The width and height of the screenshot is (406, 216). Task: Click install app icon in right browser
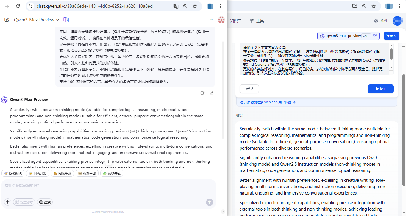tap(355, 6)
